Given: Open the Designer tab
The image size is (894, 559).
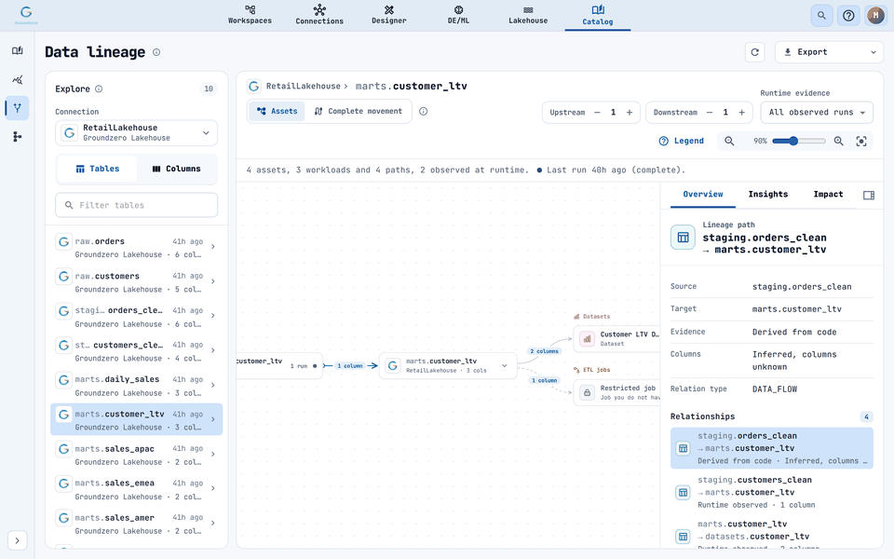Looking at the screenshot, I should [389, 15].
